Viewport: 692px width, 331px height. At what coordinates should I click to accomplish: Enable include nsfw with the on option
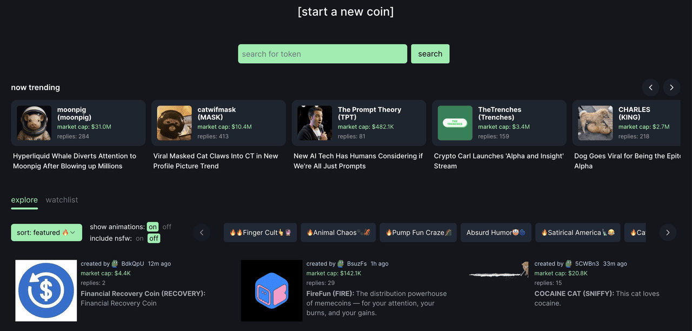pos(140,238)
